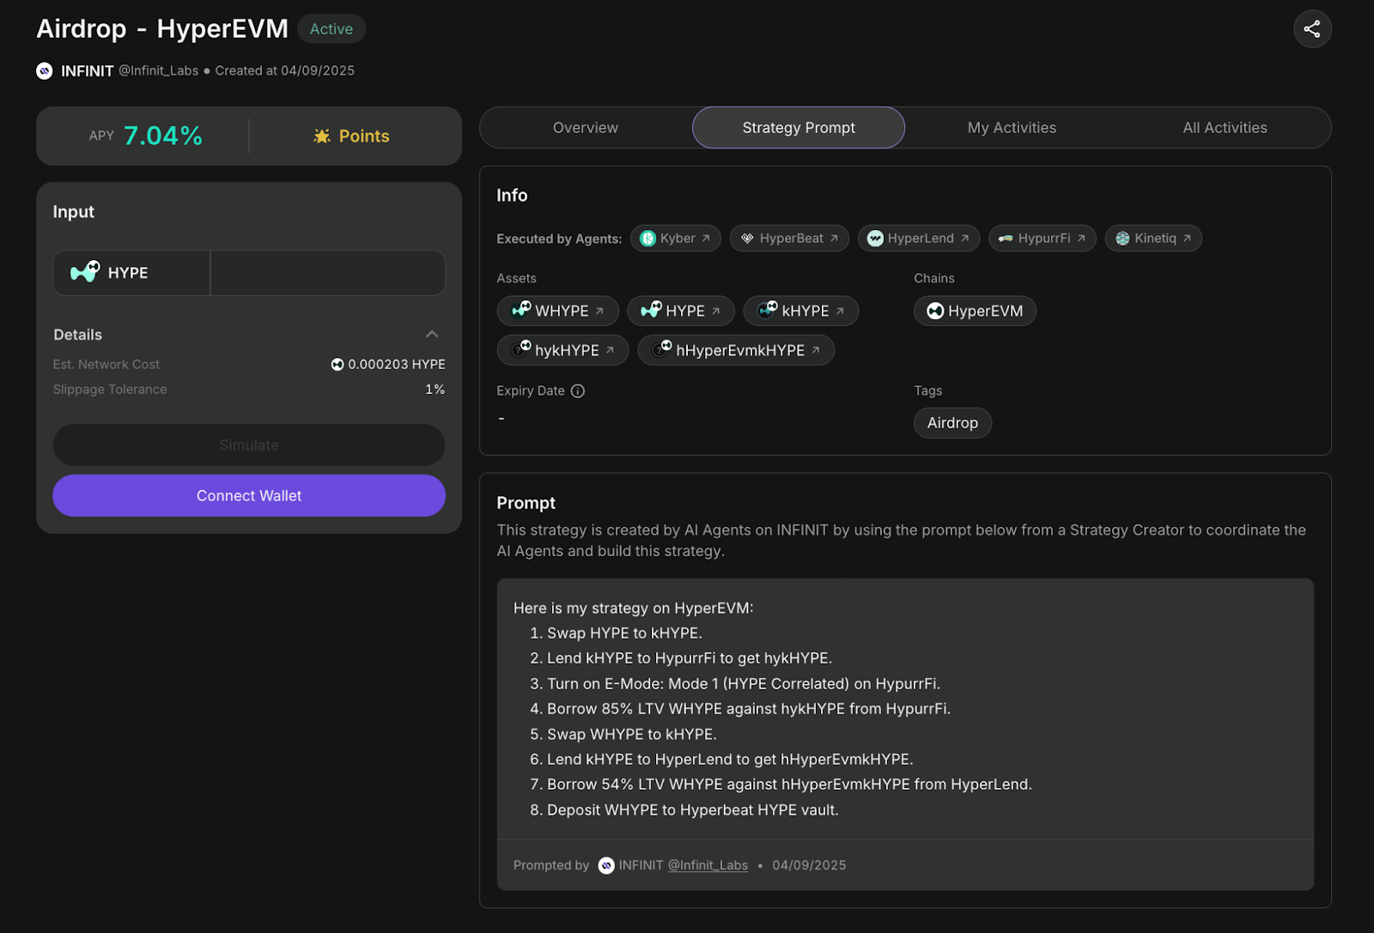Open the kHYPE asset chip
Viewport: 1374px width, 933px height.
800,311
